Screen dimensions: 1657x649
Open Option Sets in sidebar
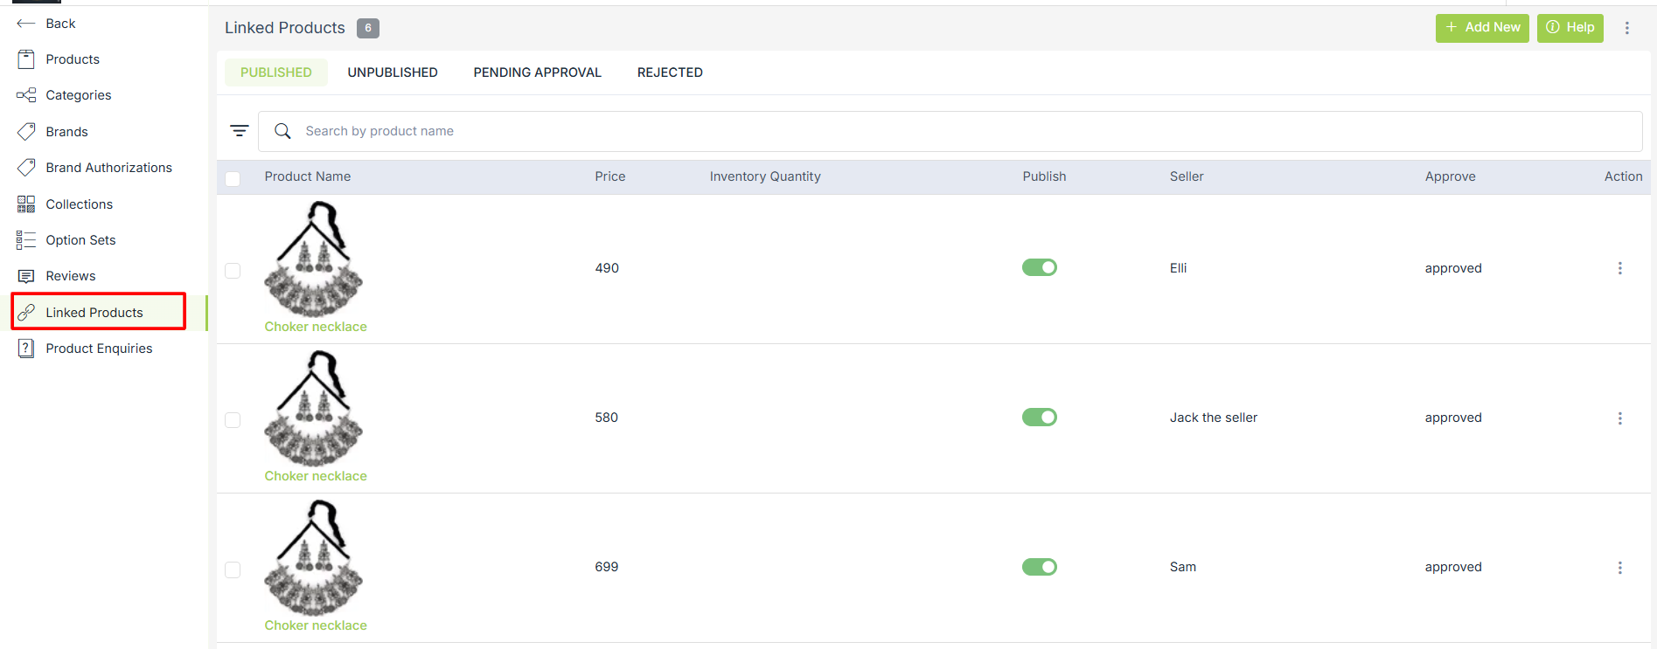click(80, 240)
